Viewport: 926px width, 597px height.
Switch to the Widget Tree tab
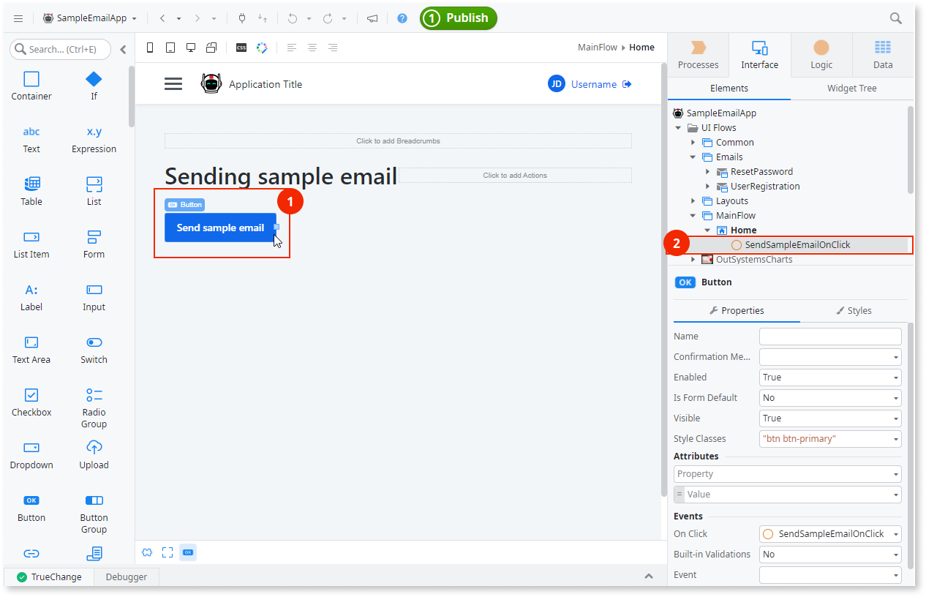(851, 88)
